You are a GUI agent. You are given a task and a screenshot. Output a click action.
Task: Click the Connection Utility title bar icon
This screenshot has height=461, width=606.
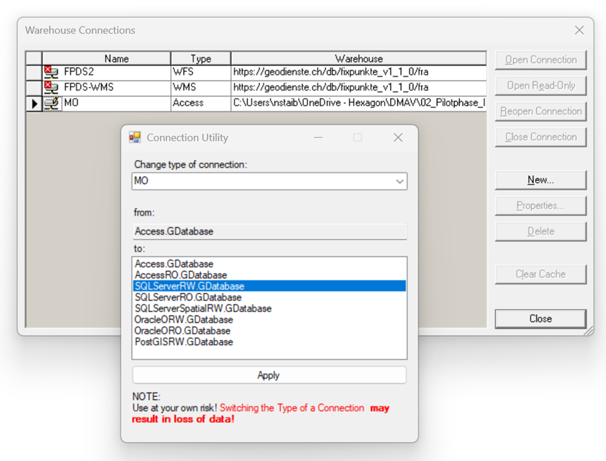point(135,137)
